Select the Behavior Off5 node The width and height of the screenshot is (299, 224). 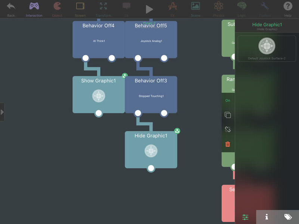[x=151, y=40]
